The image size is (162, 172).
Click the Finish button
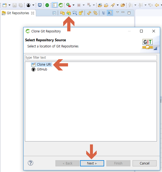point(118,163)
